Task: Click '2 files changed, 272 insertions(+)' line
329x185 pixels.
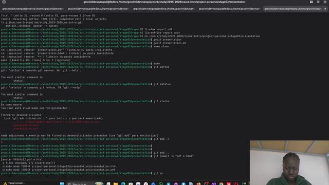Action: coord(29,163)
